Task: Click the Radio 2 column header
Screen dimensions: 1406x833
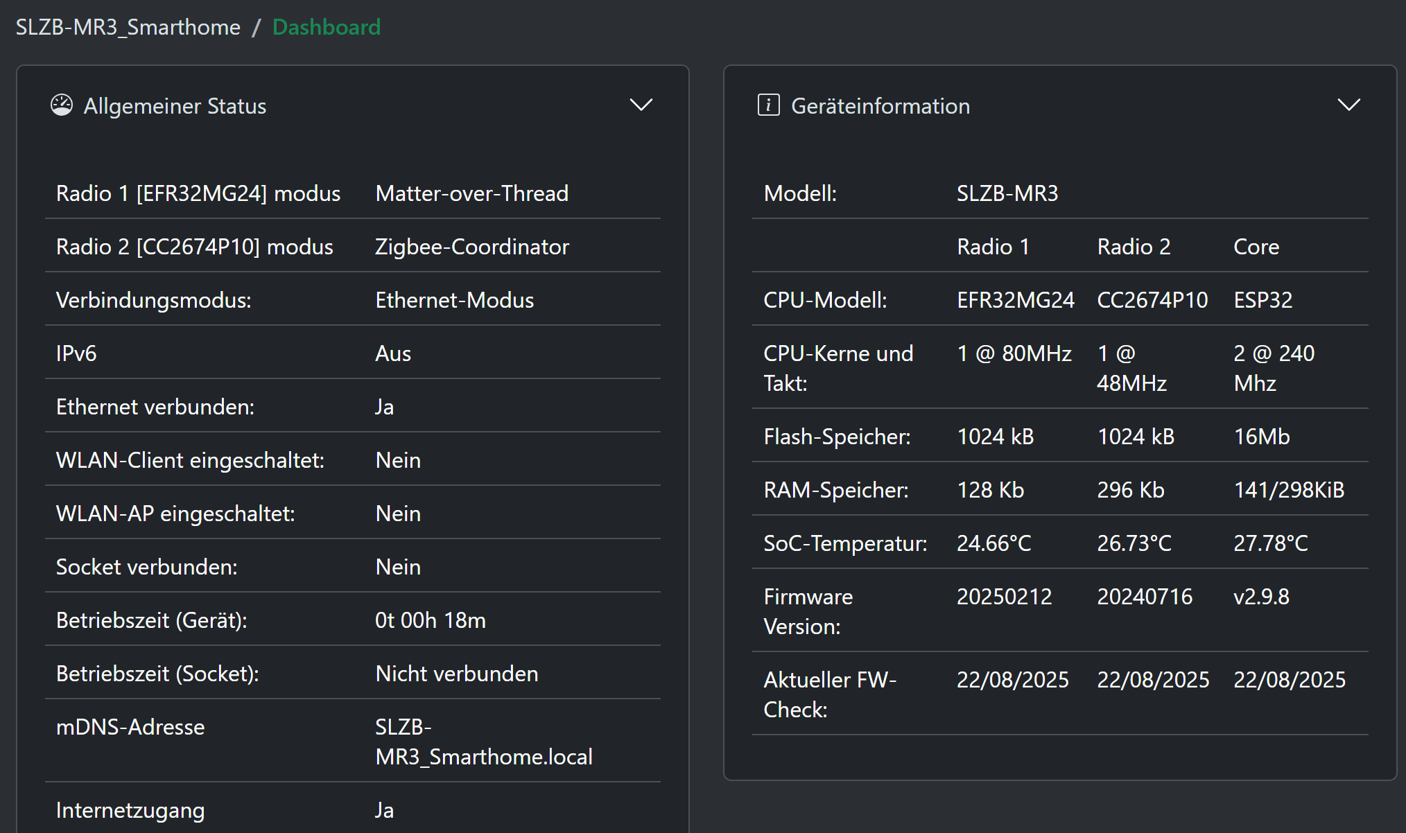Action: [1134, 247]
